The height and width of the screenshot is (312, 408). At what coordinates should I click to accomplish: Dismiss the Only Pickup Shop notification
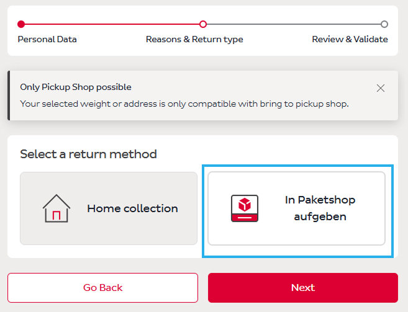pyautogui.click(x=381, y=88)
